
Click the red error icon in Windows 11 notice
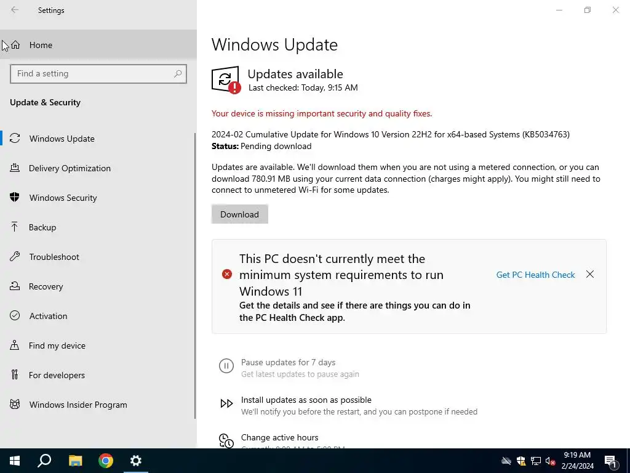coord(227,274)
